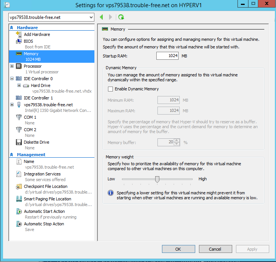Click the Cancel button

(x=215, y=249)
